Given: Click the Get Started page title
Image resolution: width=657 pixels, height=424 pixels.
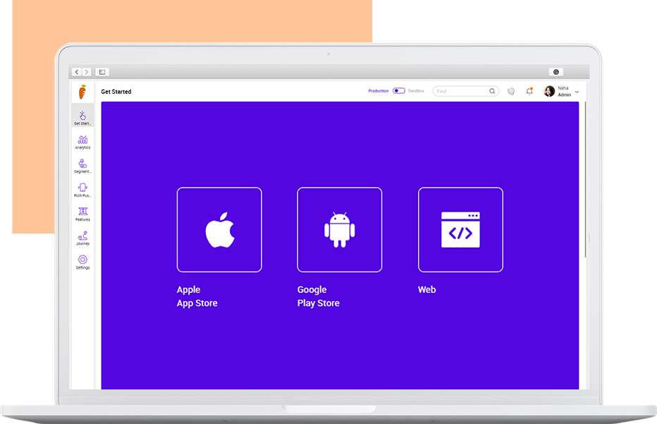Looking at the screenshot, I should pos(116,92).
